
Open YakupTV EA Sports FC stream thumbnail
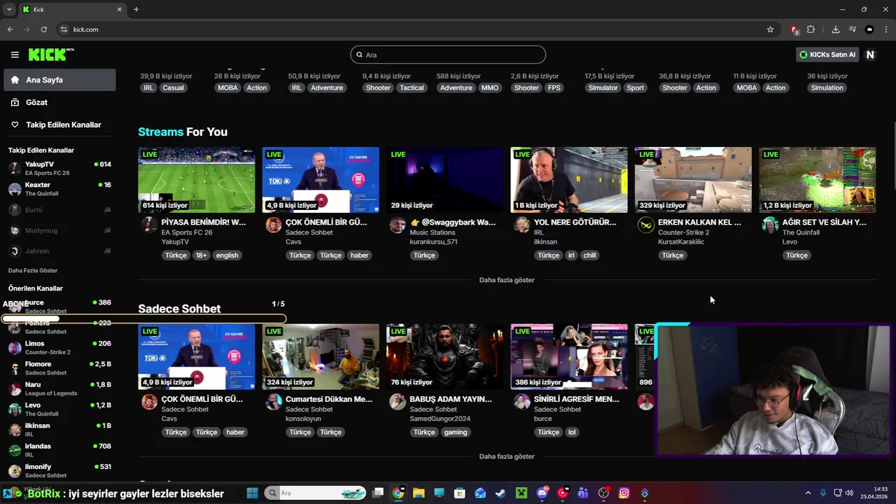(x=197, y=180)
